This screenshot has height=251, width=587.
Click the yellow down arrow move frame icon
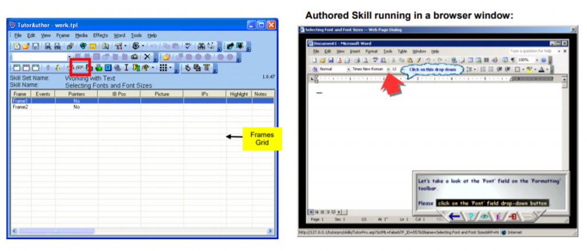pyautogui.click(x=57, y=68)
